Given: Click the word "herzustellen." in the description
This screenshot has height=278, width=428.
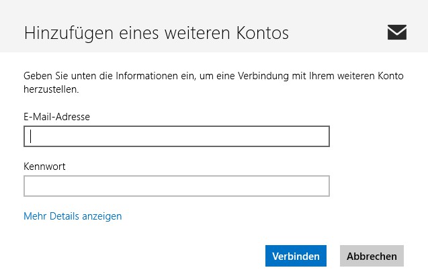Looking at the screenshot, I should coord(51,89).
